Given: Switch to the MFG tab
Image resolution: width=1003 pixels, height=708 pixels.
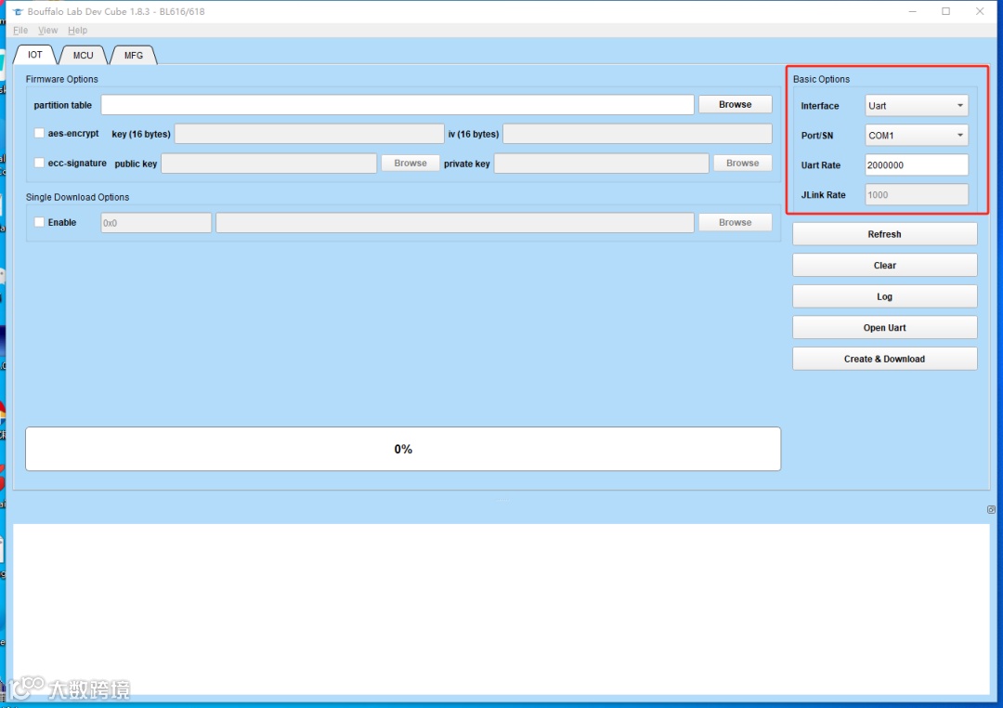Looking at the screenshot, I should (134, 55).
